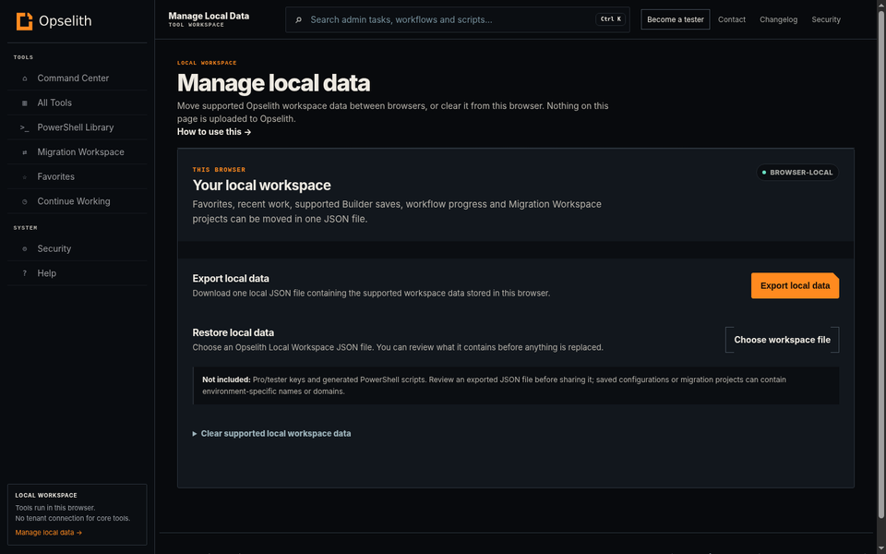Click the TOOLS section label
Screen dimensions: 886x554
(x=23, y=57)
